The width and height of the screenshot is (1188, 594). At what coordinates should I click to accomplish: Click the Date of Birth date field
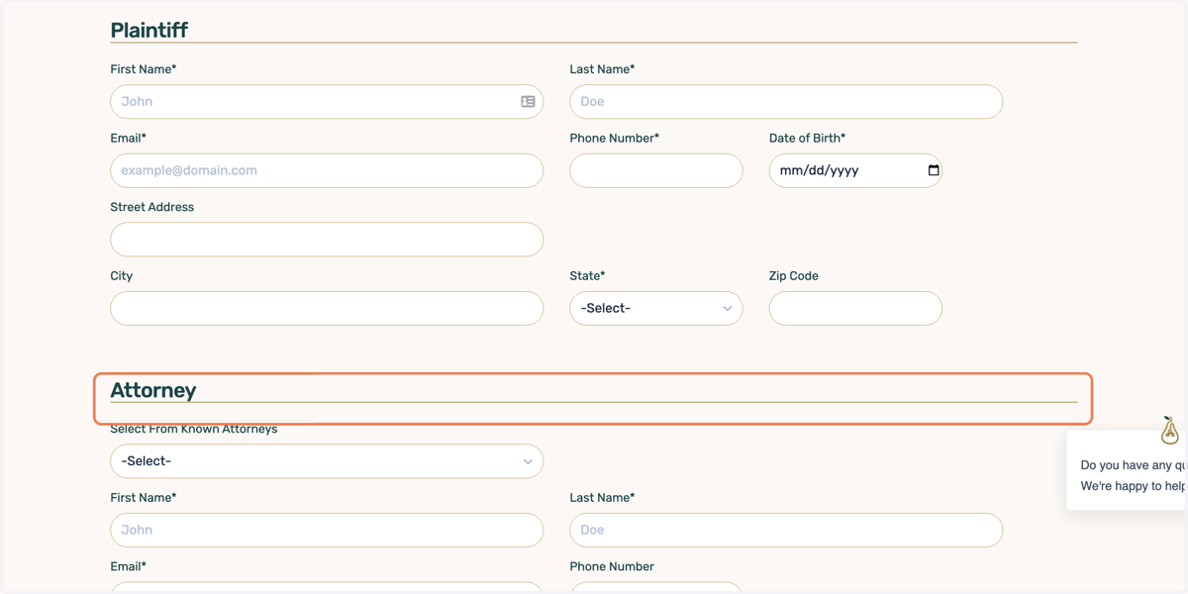pyautogui.click(x=855, y=170)
